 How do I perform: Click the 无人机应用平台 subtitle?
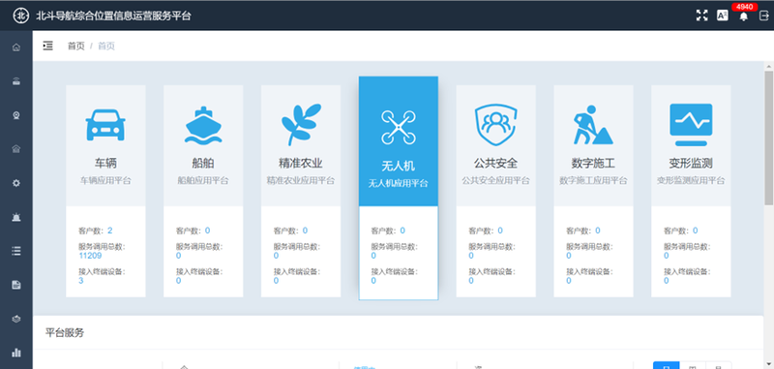(x=399, y=183)
